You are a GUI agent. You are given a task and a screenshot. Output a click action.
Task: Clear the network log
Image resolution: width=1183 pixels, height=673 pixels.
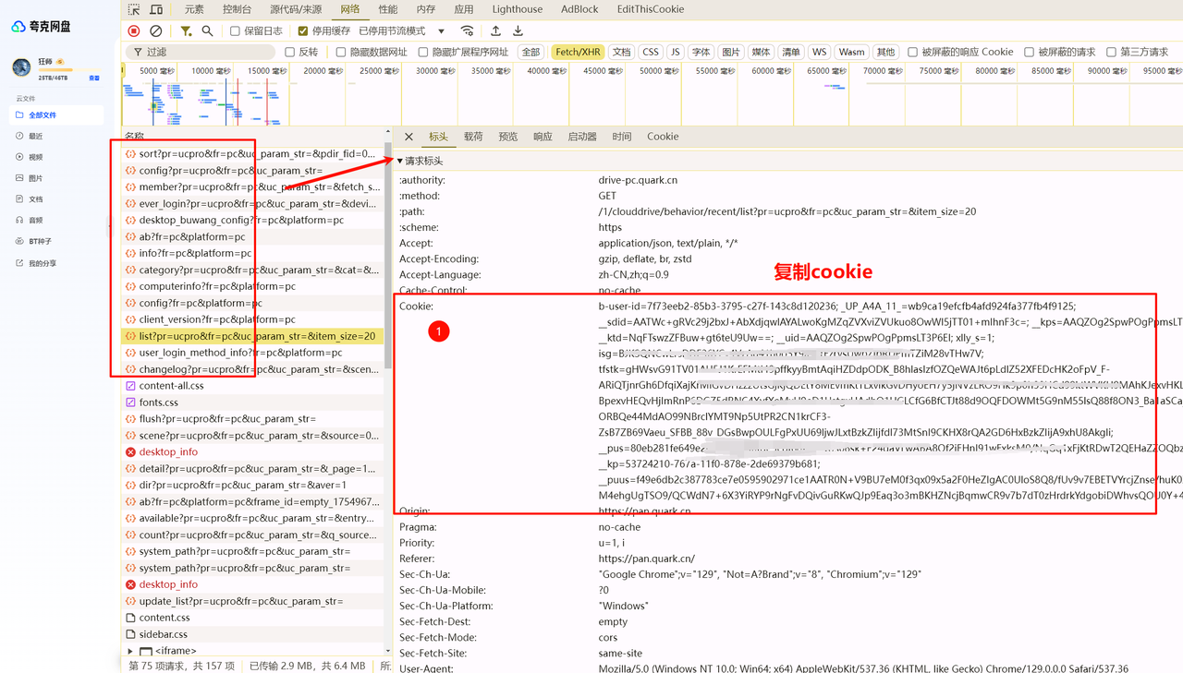coord(156,31)
